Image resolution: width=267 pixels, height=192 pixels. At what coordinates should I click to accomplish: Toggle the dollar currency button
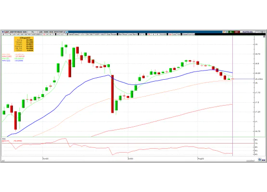[x=153, y=34]
